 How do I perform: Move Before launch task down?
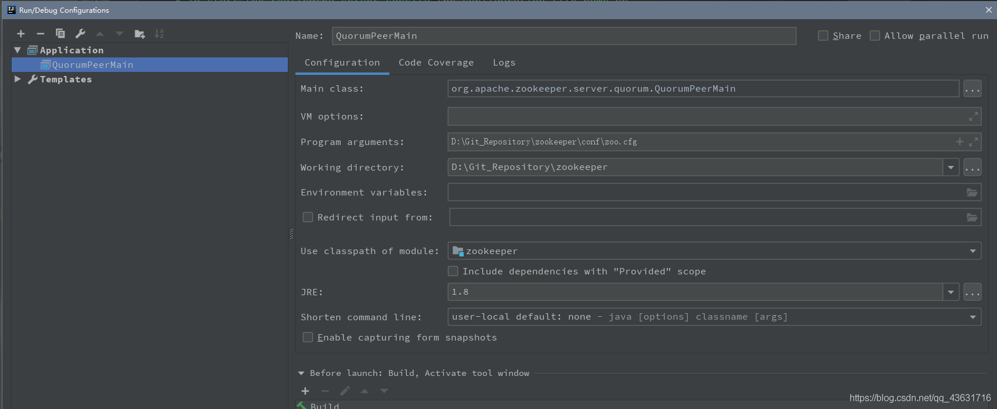(384, 391)
